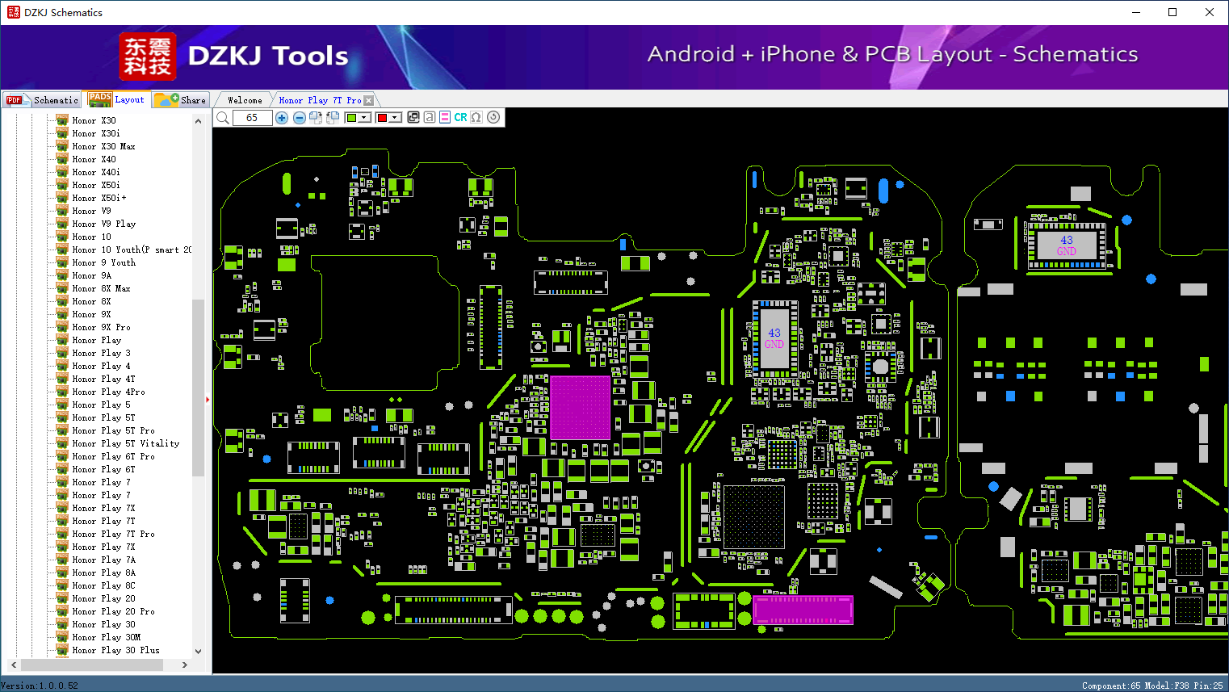The image size is (1229, 692).
Task: Open Honor Play 8C tree entry
Action: pyautogui.click(x=103, y=585)
